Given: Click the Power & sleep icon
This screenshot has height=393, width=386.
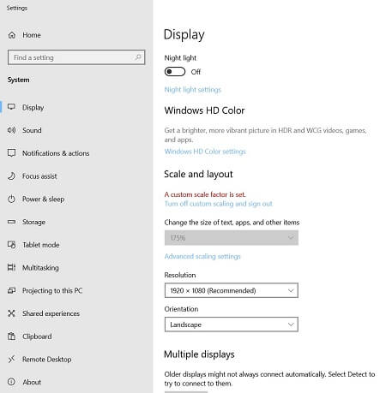Looking at the screenshot, I should point(11,199).
